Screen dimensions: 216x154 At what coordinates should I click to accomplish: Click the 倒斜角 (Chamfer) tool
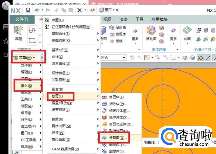pos(118,28)
